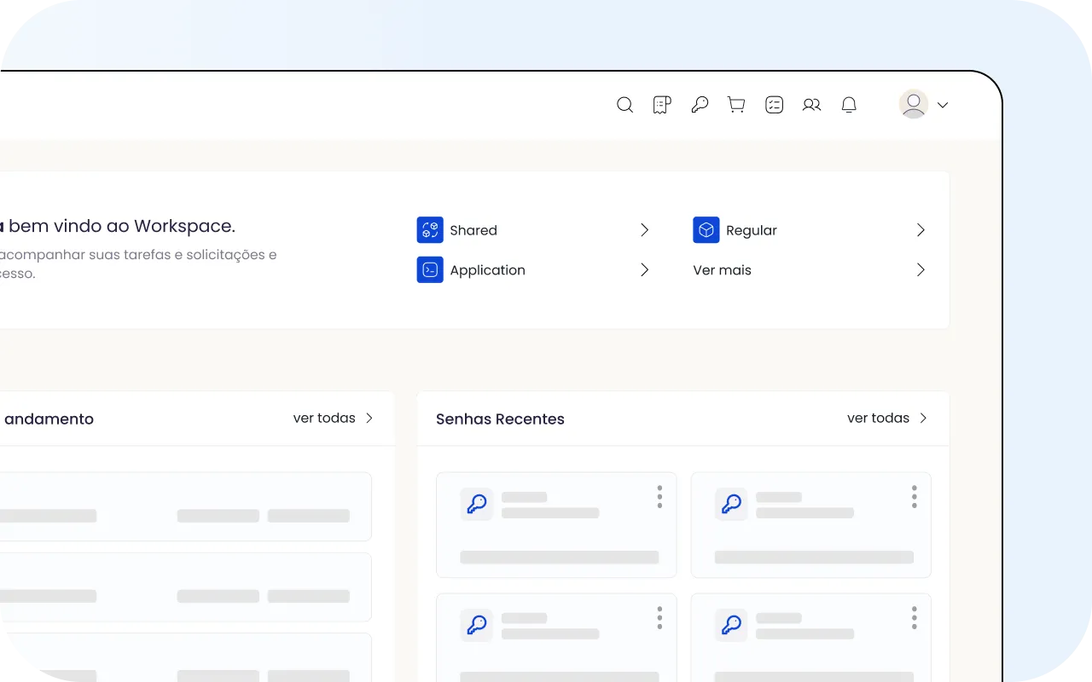Expand the Application row chevron
Screen dimensions: 1092x682
point(645,270)
